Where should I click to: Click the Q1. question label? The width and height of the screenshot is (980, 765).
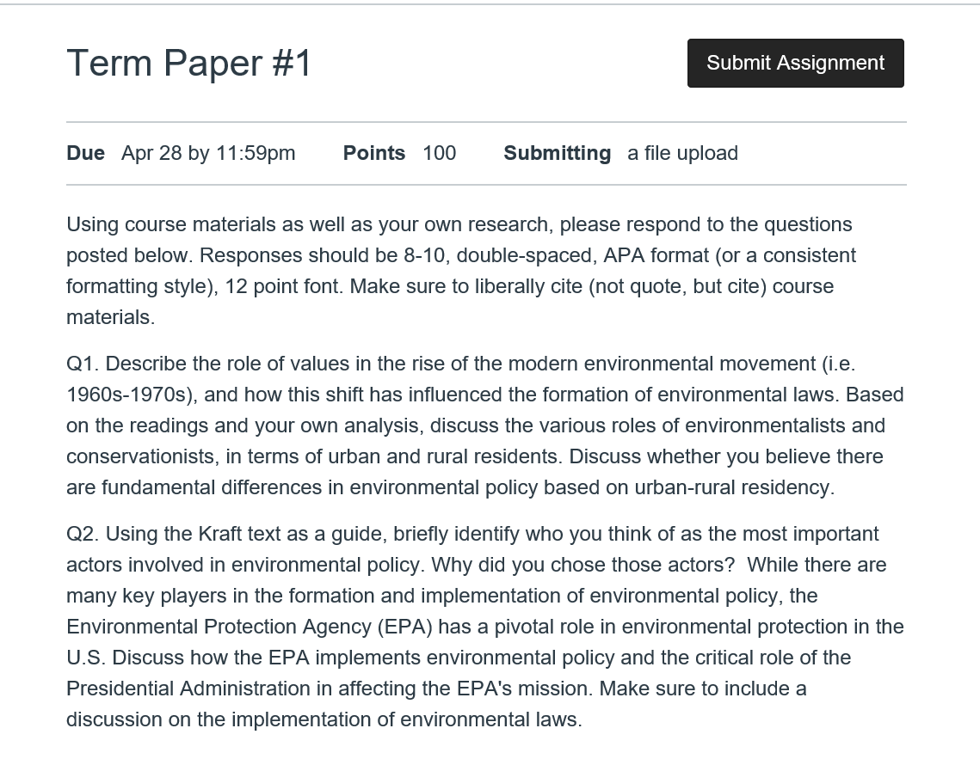coord(83,364)
